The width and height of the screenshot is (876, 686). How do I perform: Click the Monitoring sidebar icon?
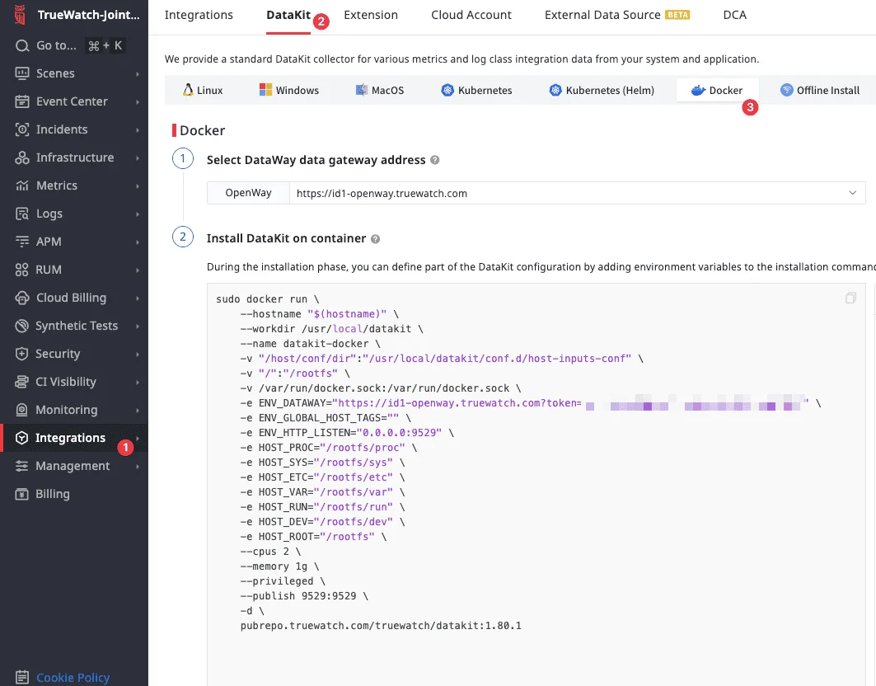coord(21,410)
